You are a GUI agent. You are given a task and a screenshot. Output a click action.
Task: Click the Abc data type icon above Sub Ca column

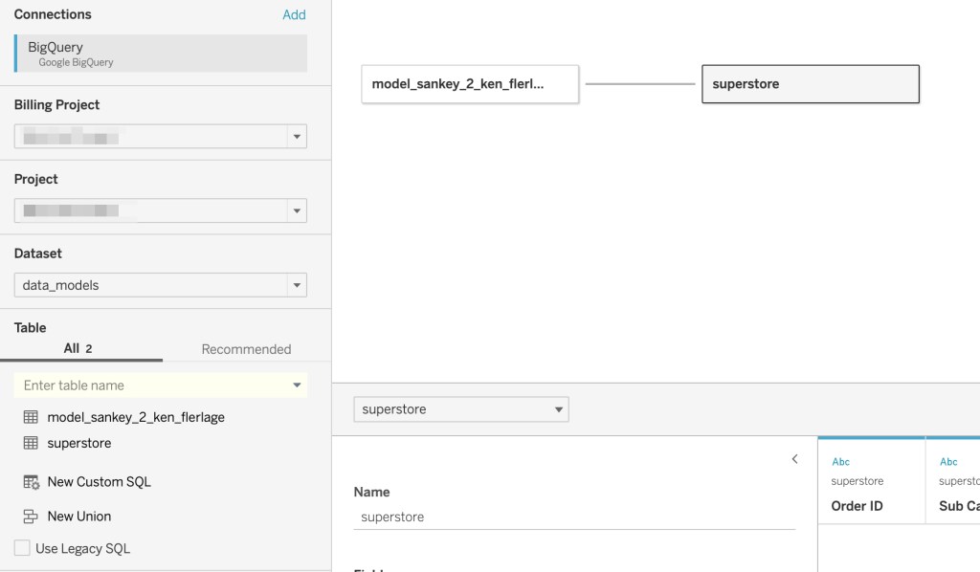pos(948,462)
